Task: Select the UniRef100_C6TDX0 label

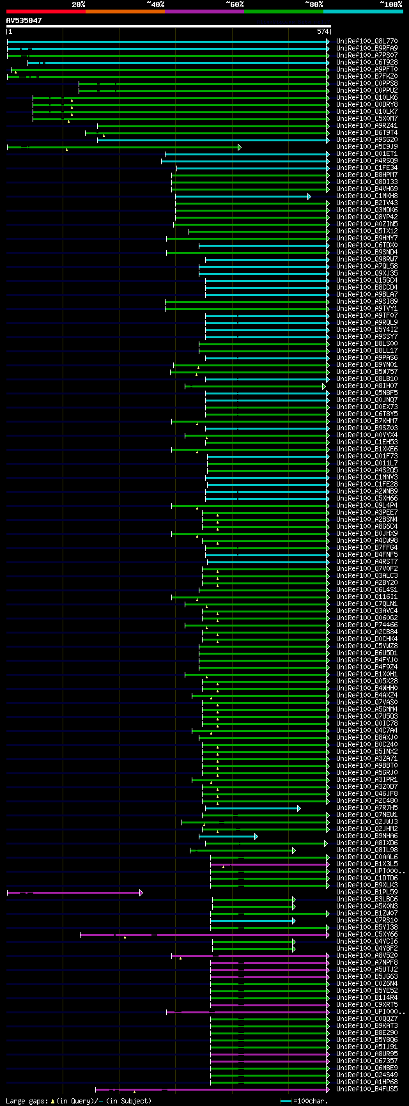Action: coord(367,245)
